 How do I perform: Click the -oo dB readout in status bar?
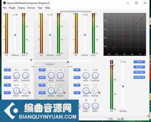click(x=120, y=119)
